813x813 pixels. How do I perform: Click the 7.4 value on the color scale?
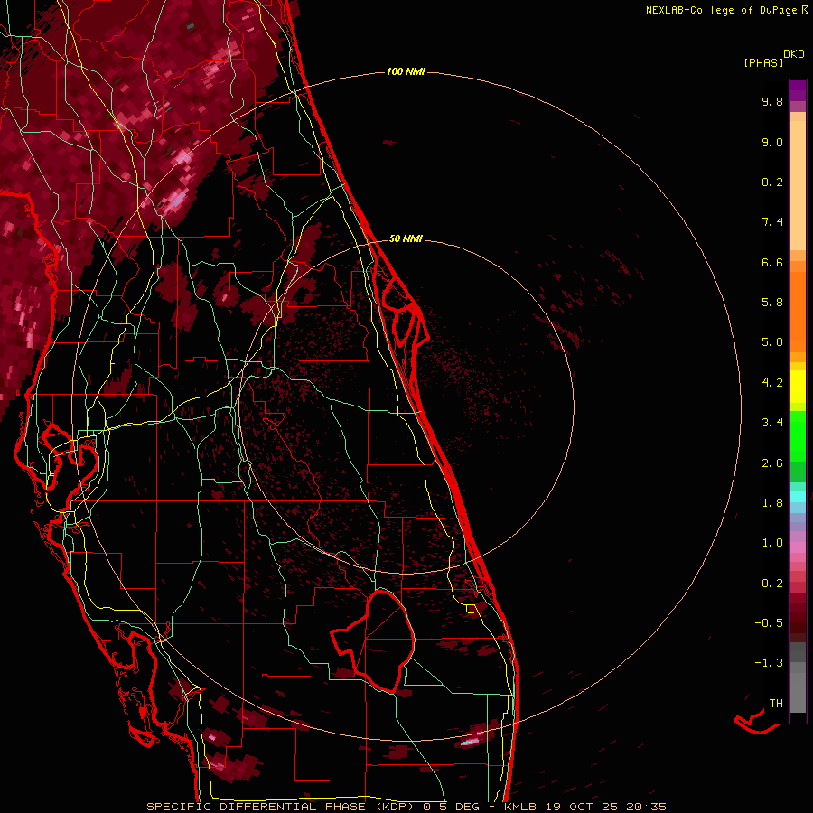click(x=772, y=222)
